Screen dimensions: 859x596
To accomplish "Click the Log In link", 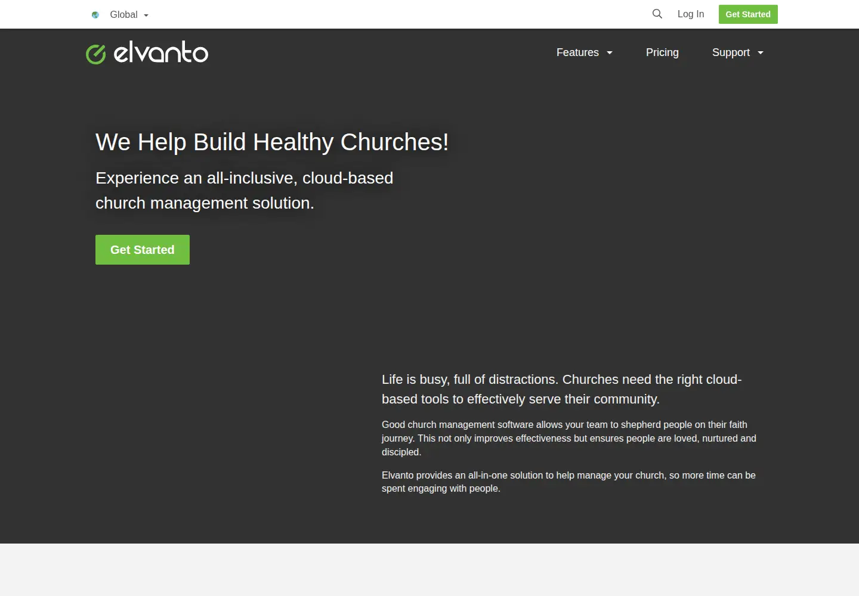I will click(691, 14).
